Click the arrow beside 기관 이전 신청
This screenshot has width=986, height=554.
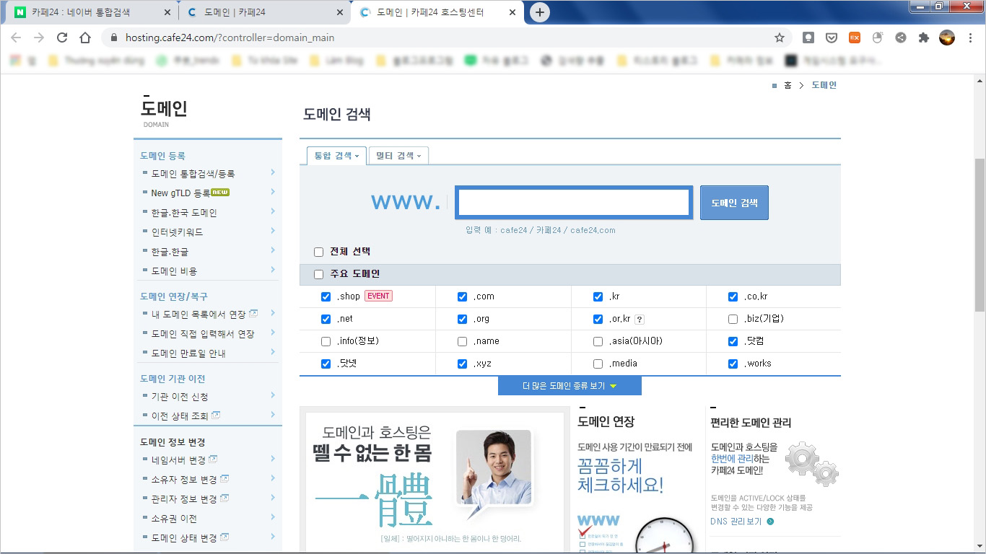click(x=273, y=395)
